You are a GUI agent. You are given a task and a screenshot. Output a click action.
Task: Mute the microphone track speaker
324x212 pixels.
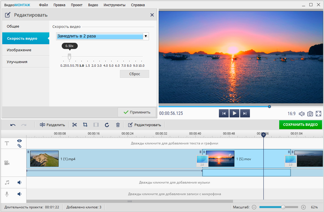pyautogui.click(x=19, y=194)
